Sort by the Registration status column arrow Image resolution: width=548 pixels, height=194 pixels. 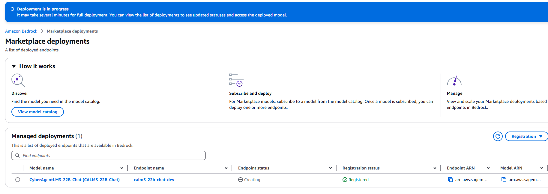[x=435, y=168]
